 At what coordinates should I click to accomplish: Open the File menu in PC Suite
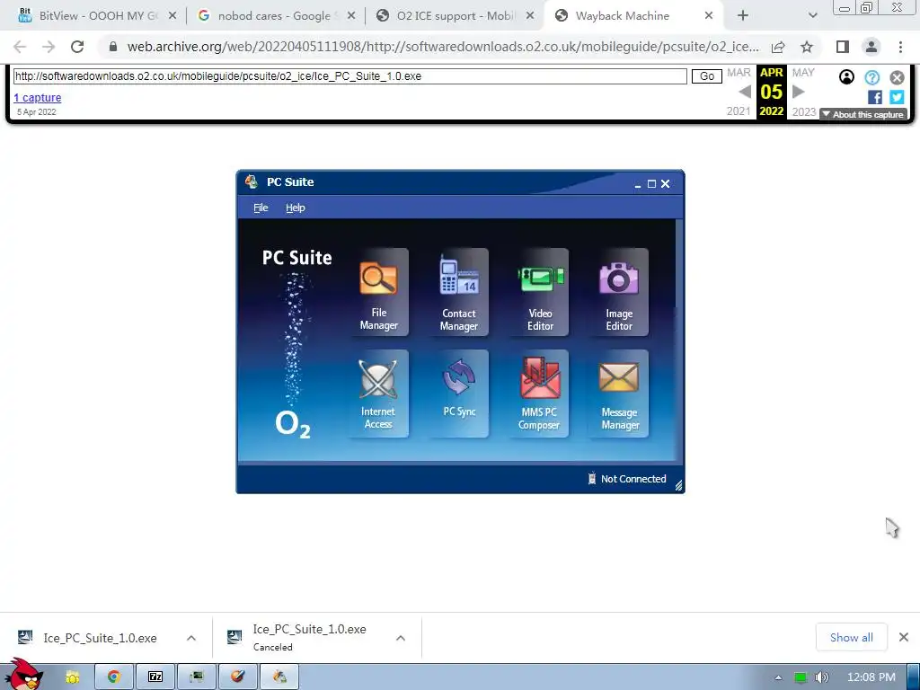[x=261, y=208]
